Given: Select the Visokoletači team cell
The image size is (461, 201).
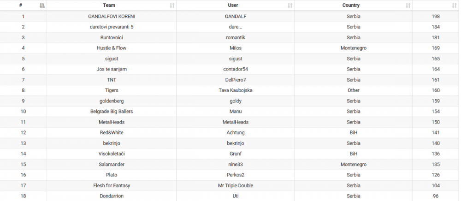Looking at the screenshot, I should tap(112, 154).
